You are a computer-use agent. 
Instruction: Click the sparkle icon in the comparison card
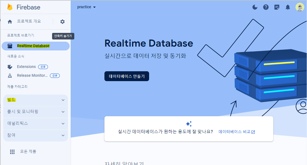click(189, 124)
